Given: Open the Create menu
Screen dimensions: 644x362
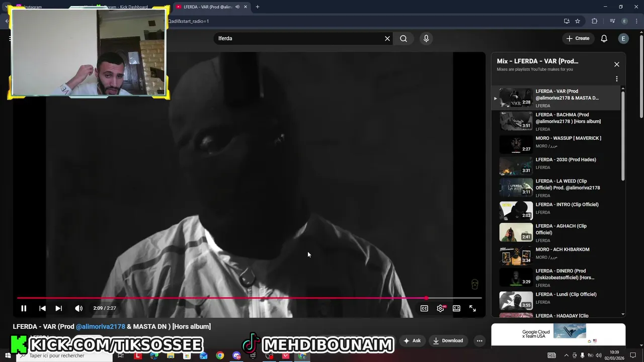Looking at the screenshot, I should pos(578,38).
